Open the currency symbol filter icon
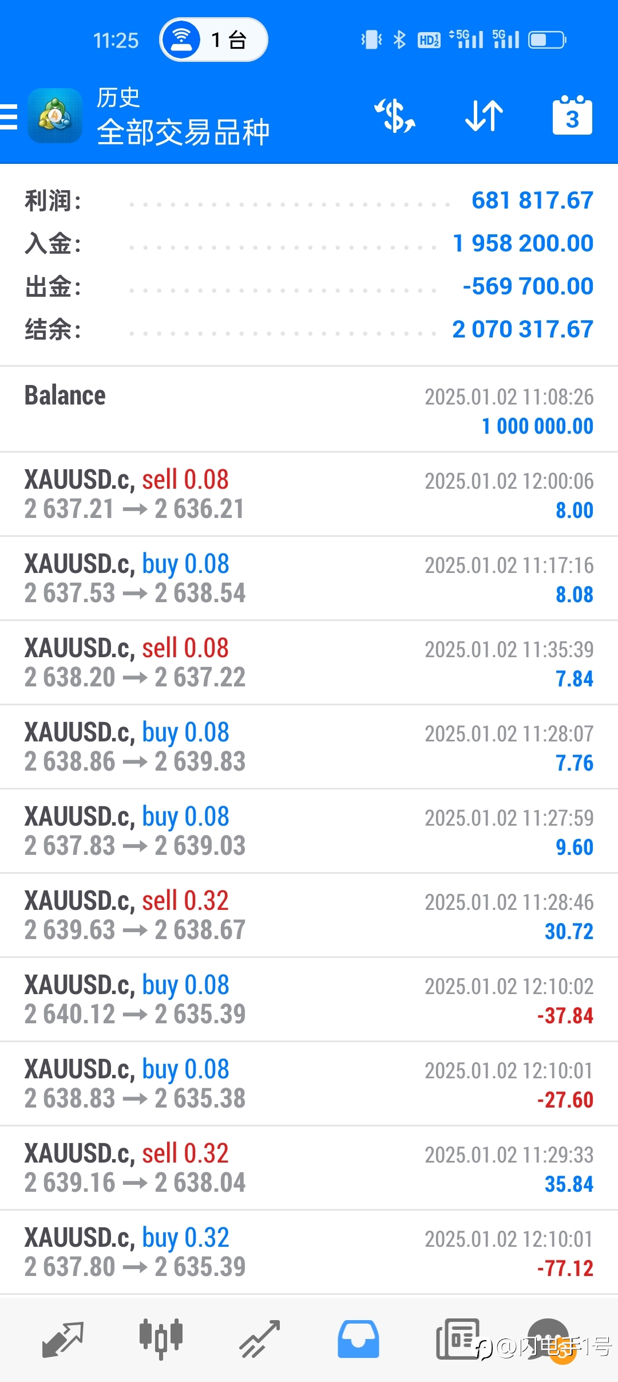The height and width of the screenshot is (1382, 618). (395, 115)
